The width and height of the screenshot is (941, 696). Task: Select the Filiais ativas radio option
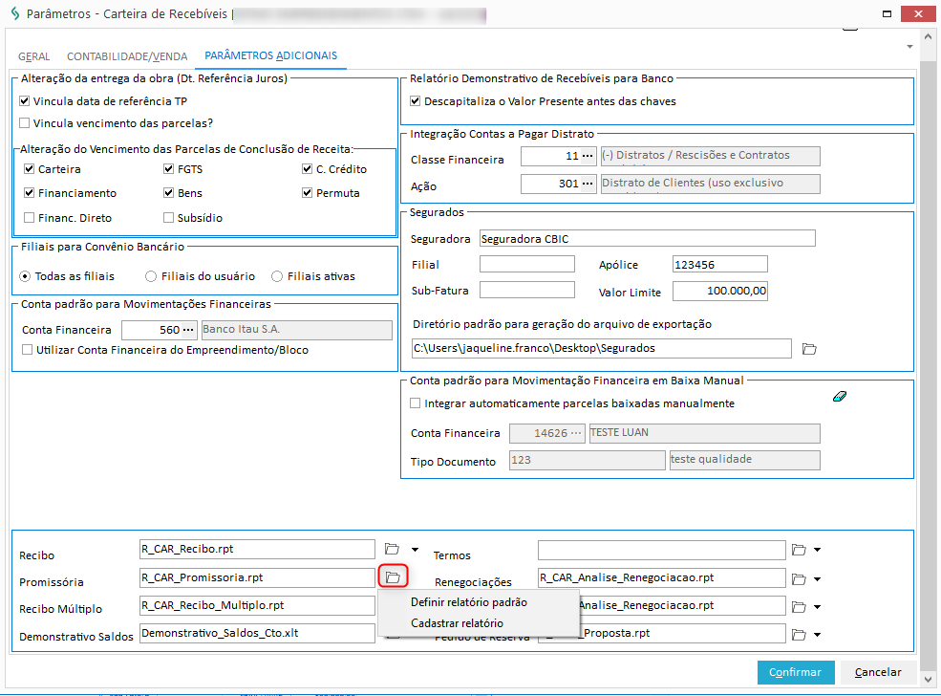pyautogui.click(x=277, y=276)
